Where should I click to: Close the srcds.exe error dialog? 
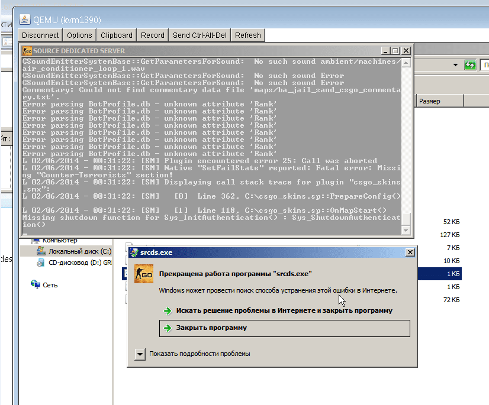(410, 252)
